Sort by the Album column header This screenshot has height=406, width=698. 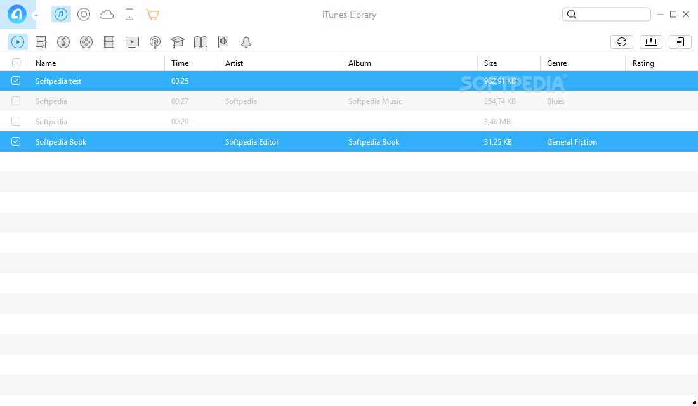point(409,63)
